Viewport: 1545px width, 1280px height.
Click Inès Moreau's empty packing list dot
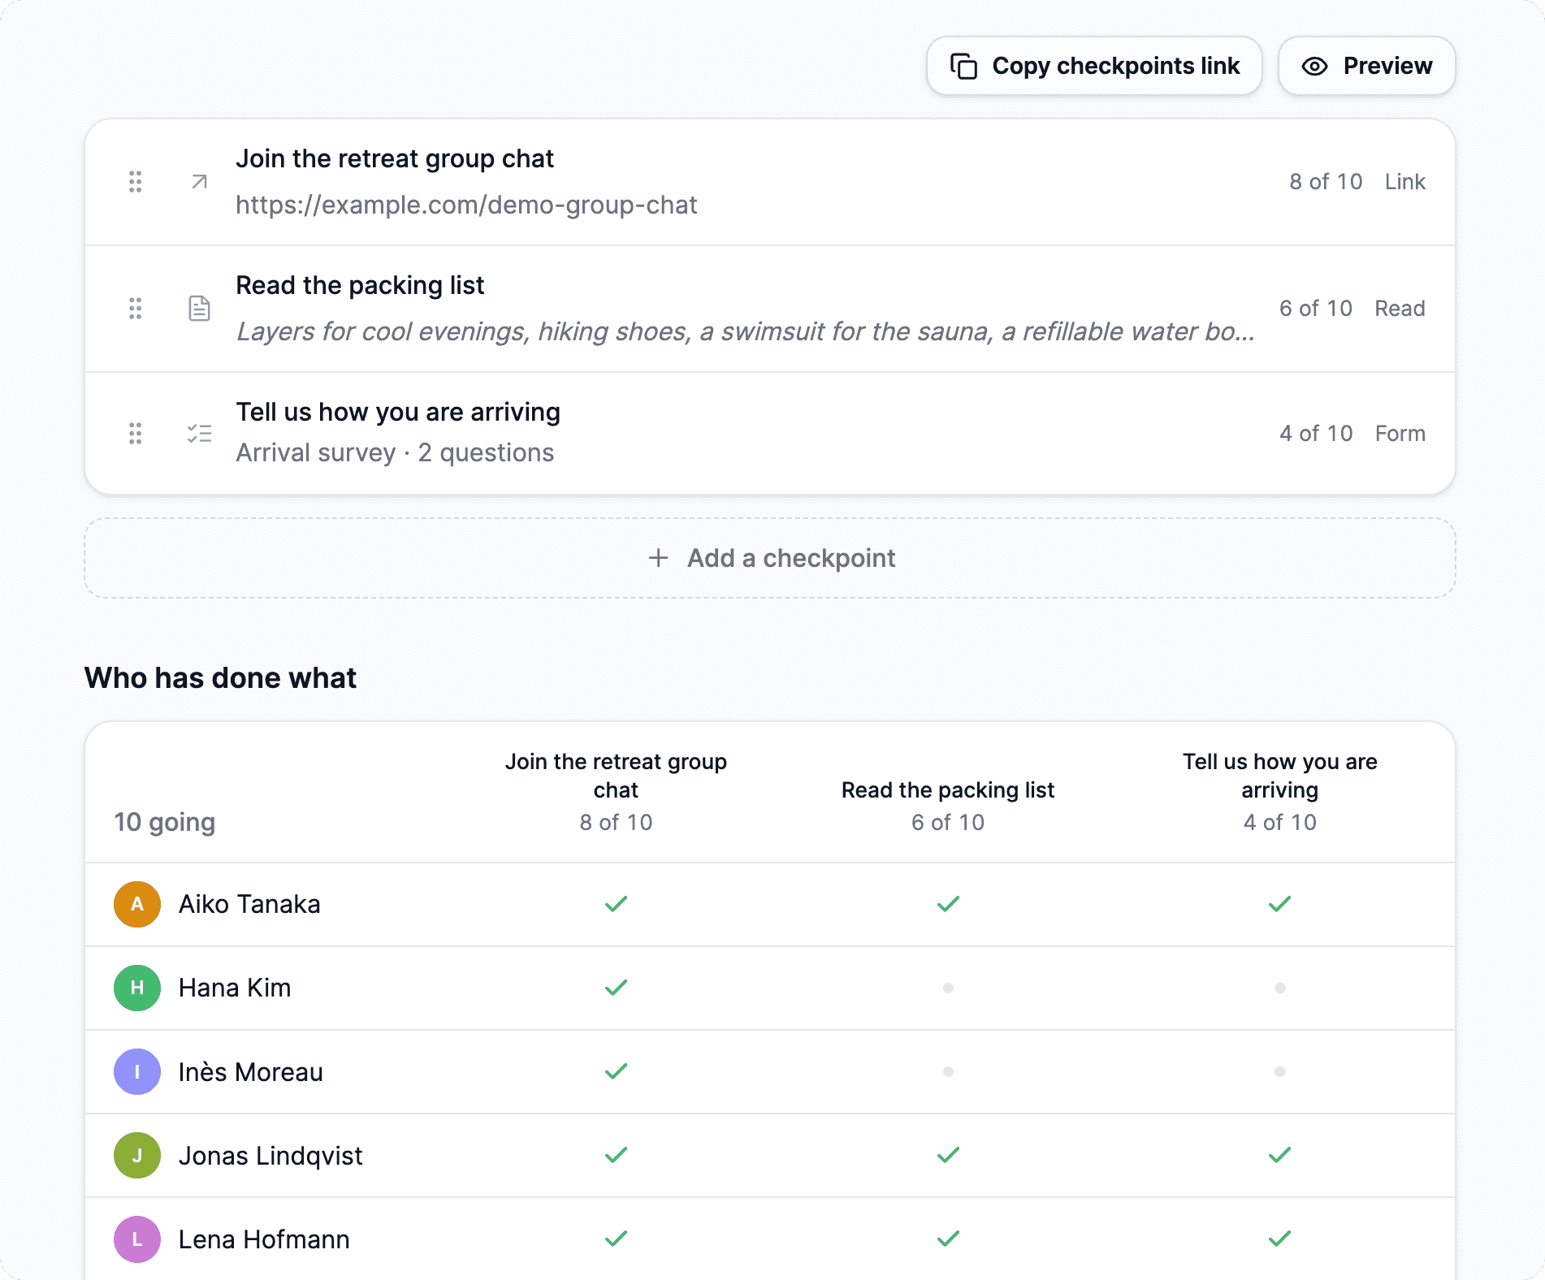point(948,1072)
